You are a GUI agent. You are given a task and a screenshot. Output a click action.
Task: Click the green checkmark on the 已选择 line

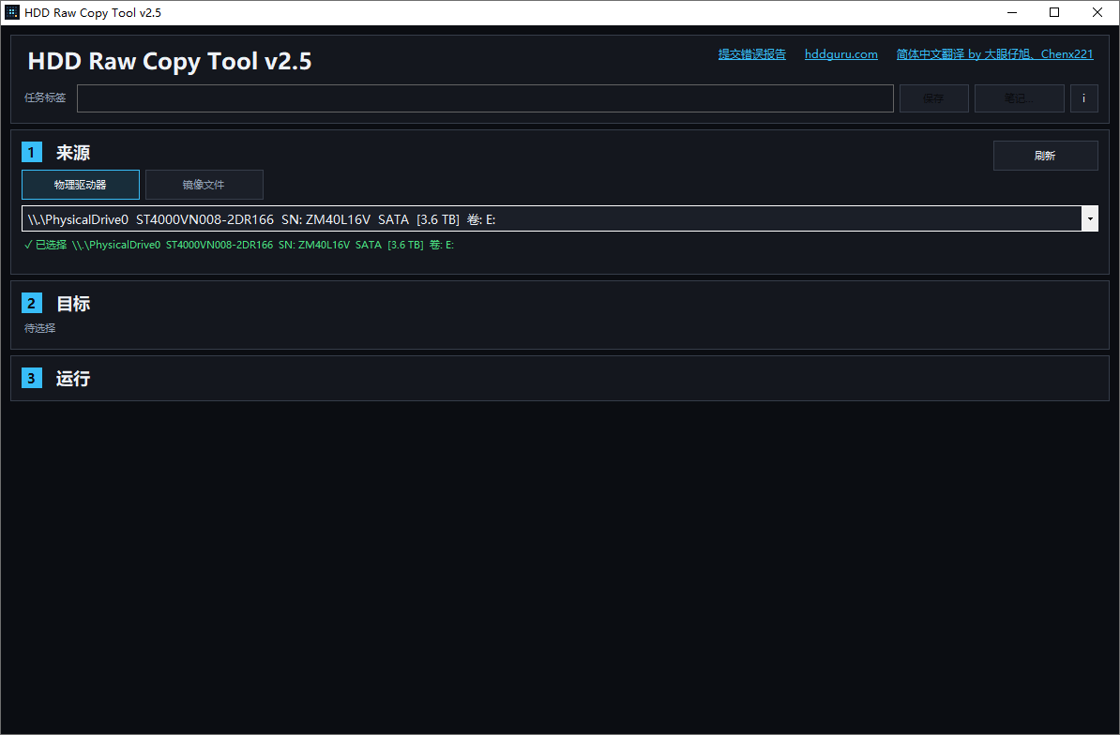pos(28,244)
